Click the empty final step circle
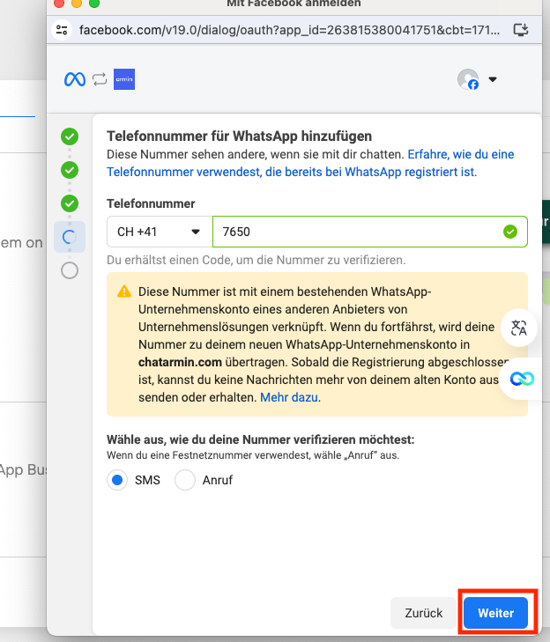Screen dimensions: 550x642 70,270
